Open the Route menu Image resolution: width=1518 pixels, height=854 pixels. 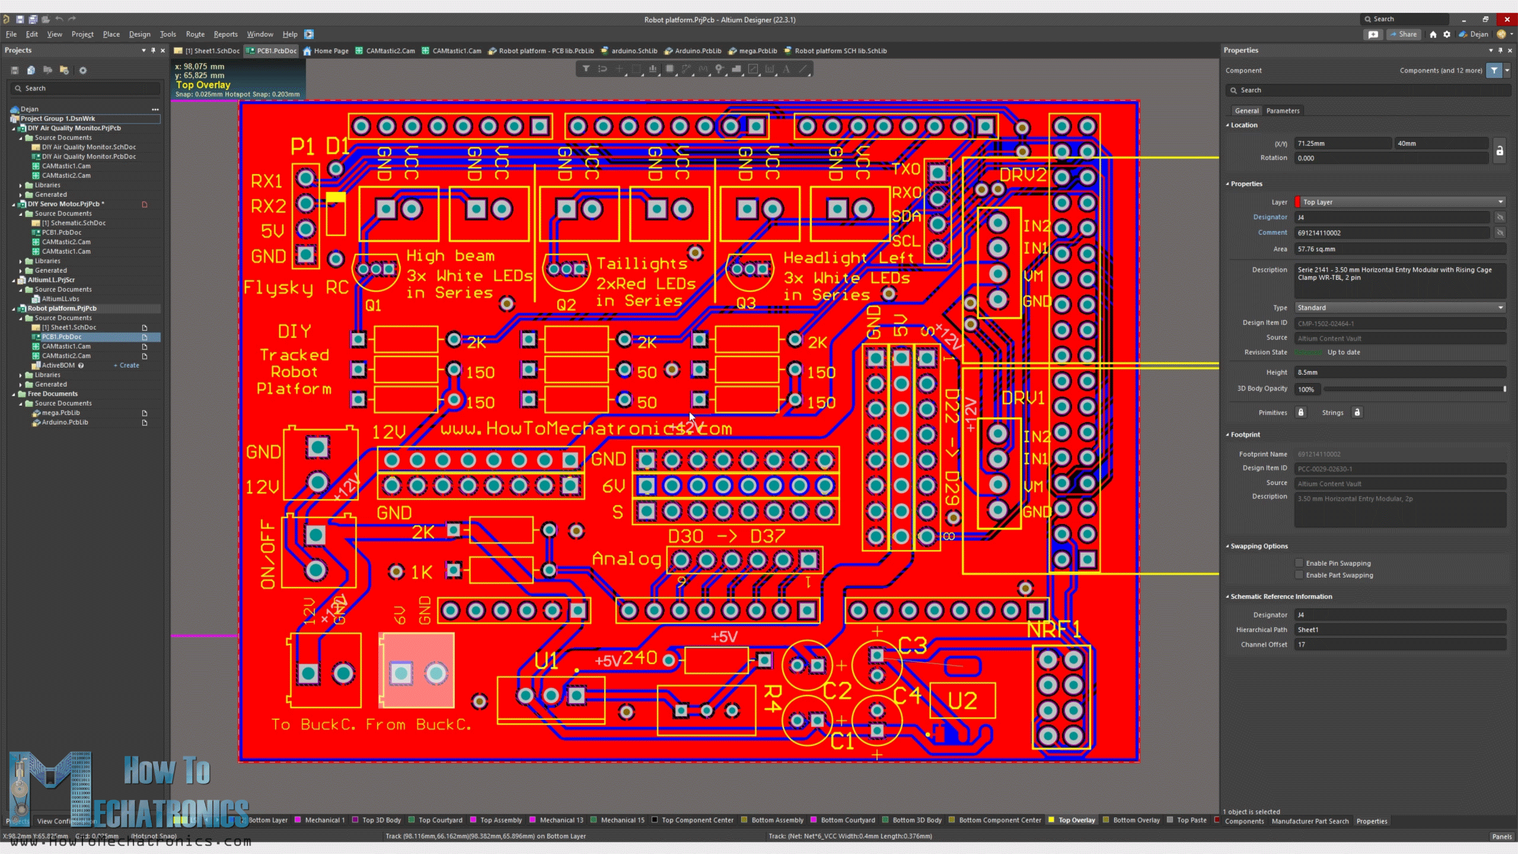click(x=195, y=34)
